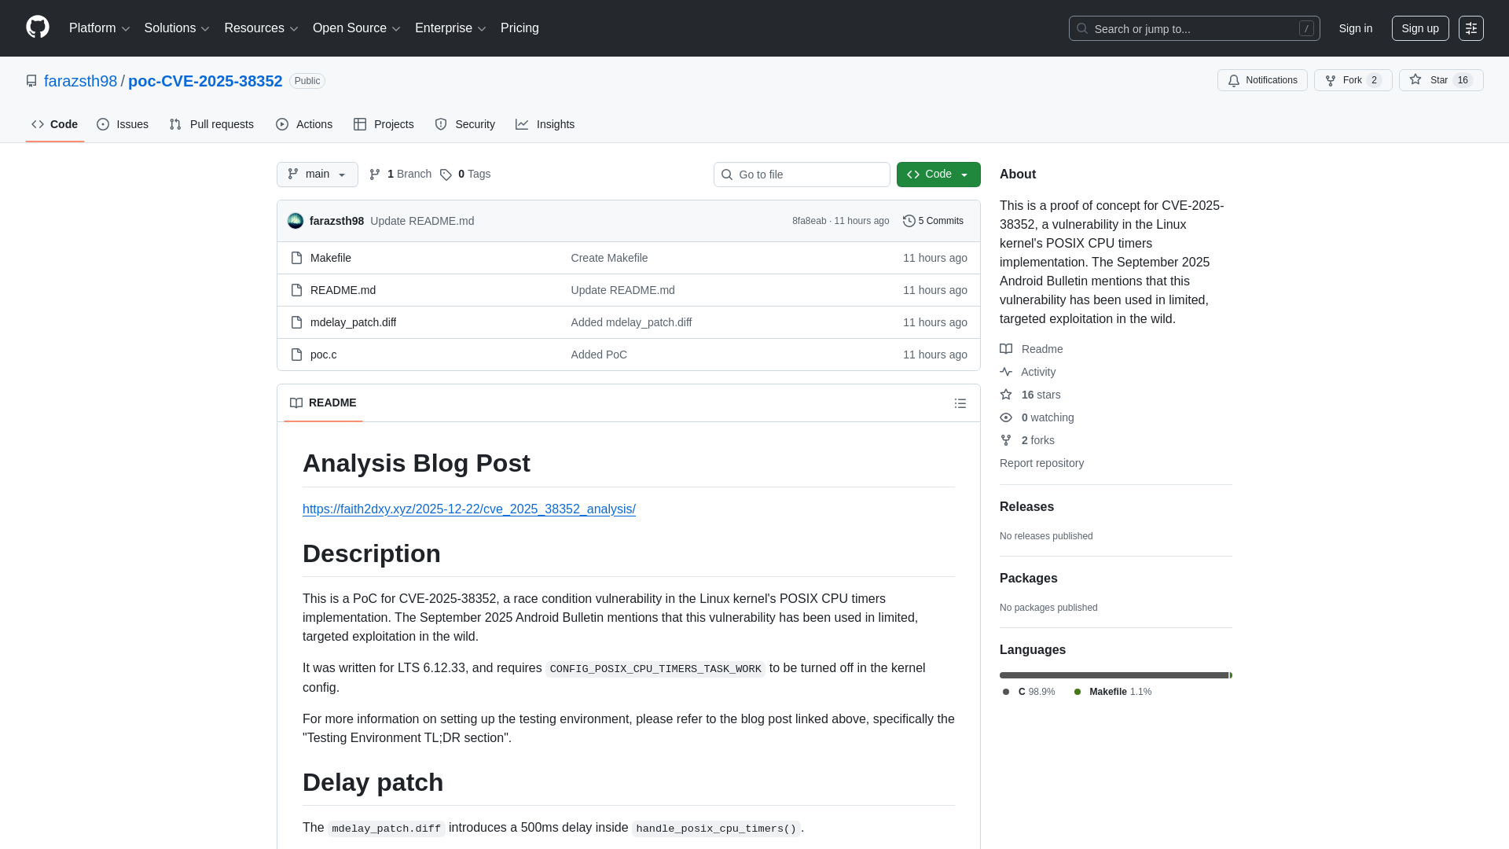This screenshot has width=1509, height=849.
Task: Click the Activity pulse icon
Action: [x=1006, y=372]
